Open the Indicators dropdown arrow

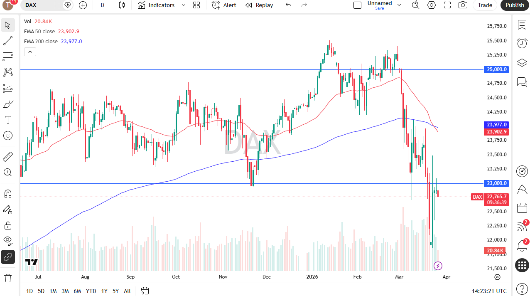183,5
